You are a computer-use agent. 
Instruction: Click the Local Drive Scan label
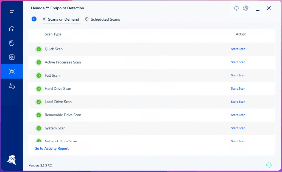(x=58, y=102)
